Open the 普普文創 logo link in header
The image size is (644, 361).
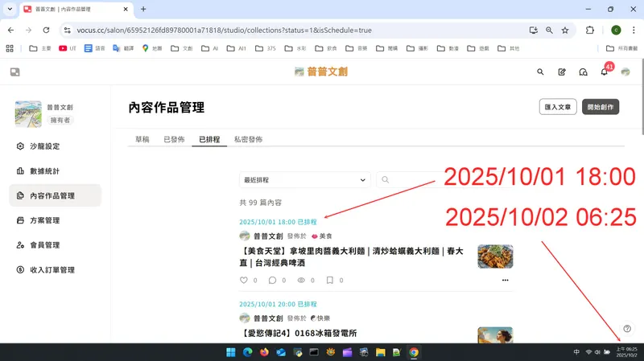(321, 72)
